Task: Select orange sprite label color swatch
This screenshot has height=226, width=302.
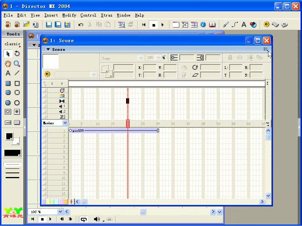Action: click(x=66, y=202)
